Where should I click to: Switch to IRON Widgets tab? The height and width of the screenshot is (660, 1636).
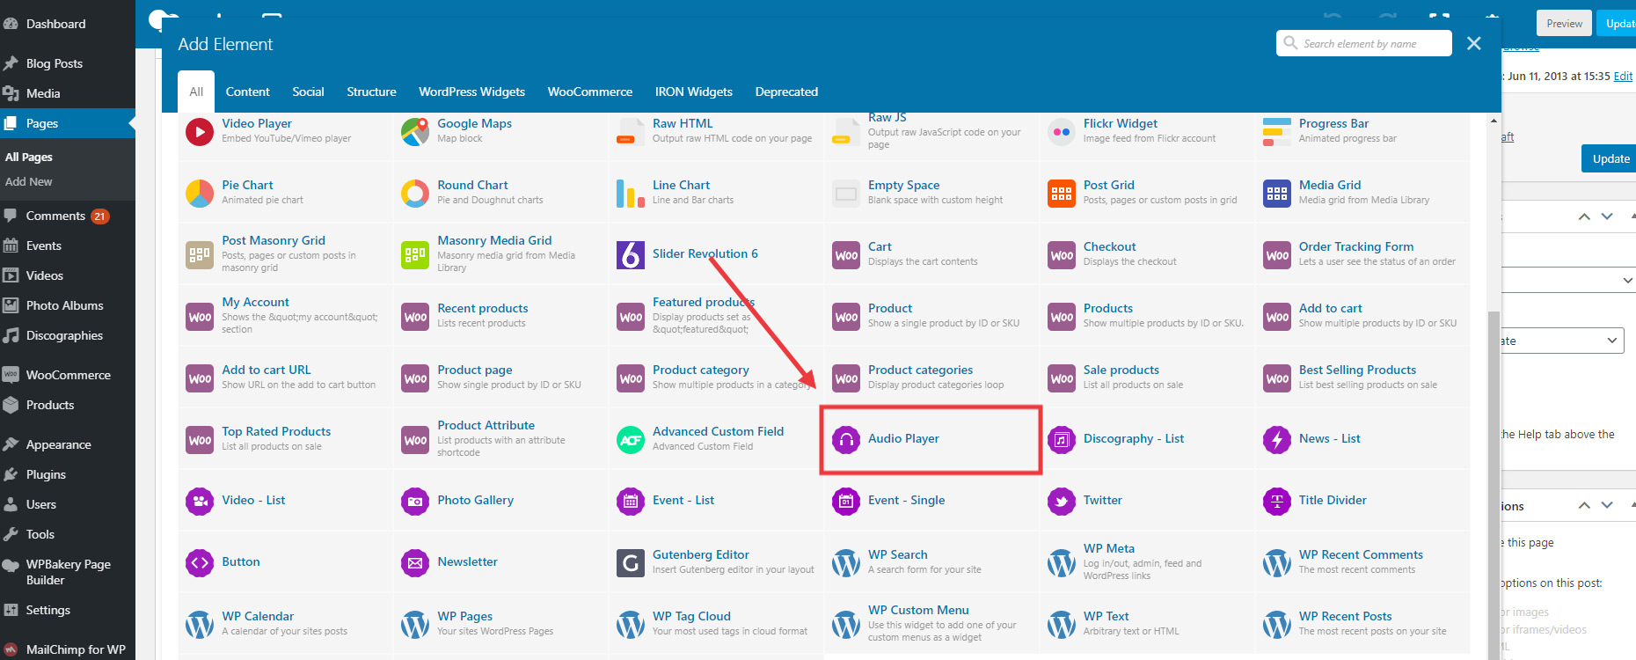(694, 92)
